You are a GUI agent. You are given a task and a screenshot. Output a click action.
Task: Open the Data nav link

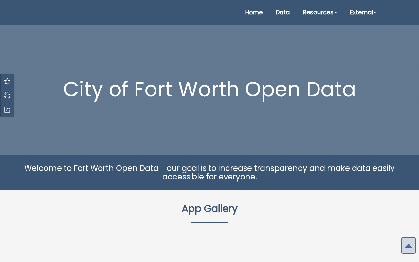(282, 12)
